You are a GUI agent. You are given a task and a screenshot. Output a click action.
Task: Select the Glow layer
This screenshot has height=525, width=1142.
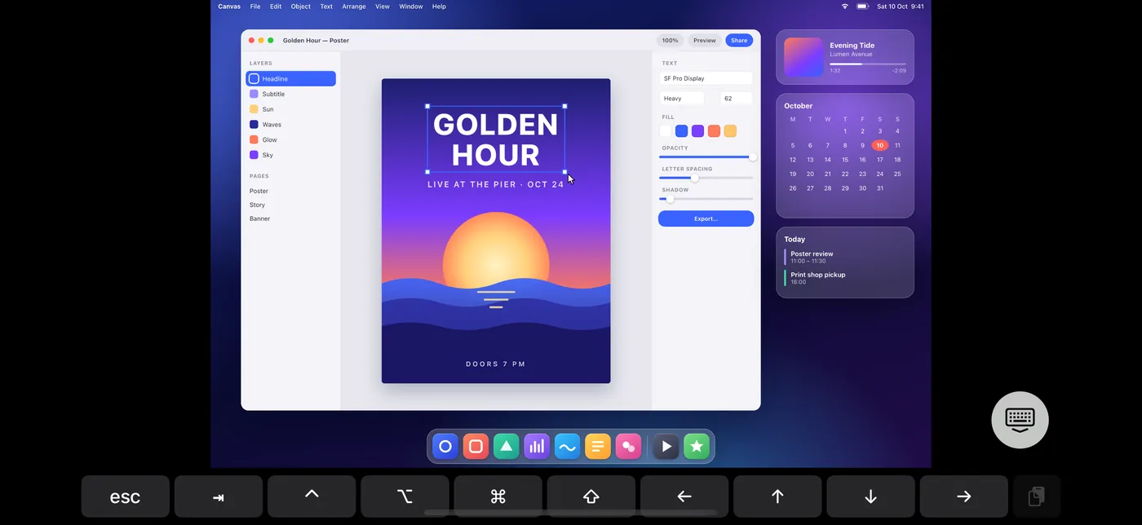(x=291, y=139)
